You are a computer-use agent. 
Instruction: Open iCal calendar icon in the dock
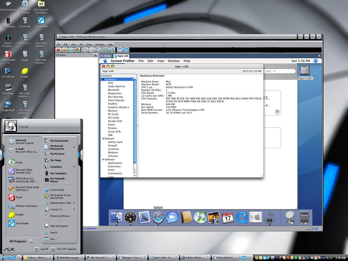(228, 217)
